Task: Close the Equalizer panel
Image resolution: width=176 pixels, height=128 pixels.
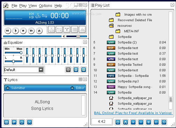Action: (85, 42)
